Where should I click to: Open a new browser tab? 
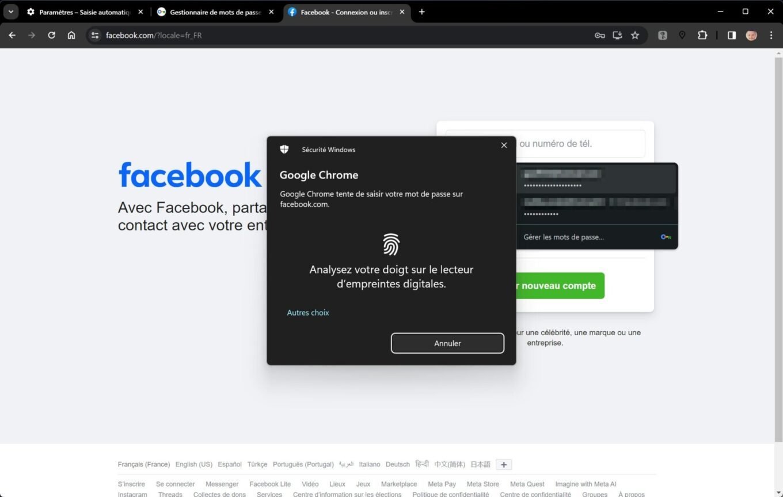pyautogui.click(x=422, y=12)
